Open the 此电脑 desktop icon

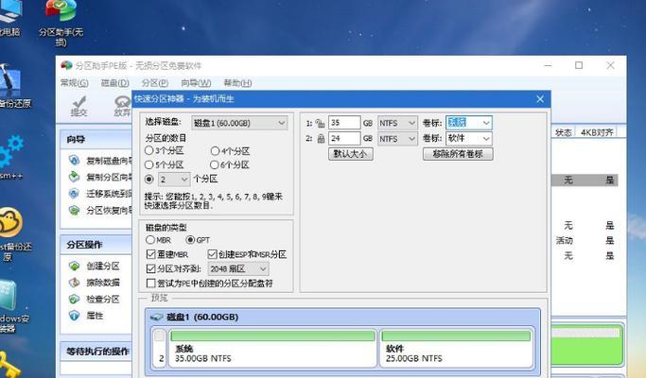coord(9,19)
